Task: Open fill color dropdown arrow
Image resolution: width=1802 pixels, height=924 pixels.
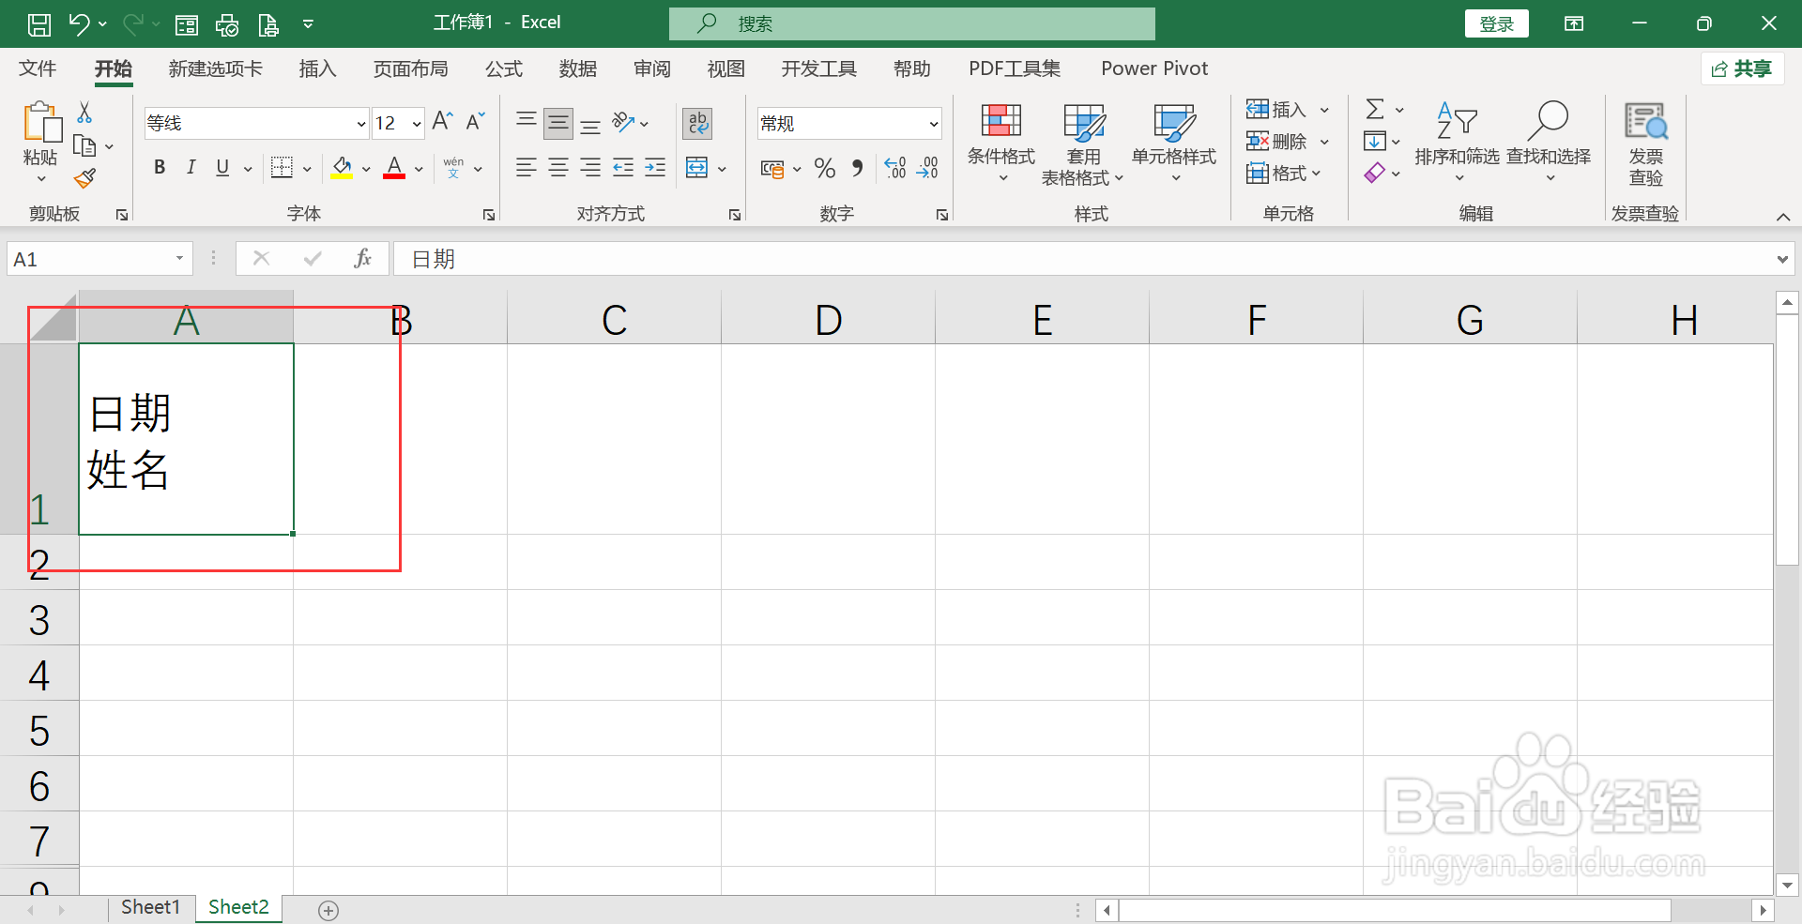Action: pos(366,169)
